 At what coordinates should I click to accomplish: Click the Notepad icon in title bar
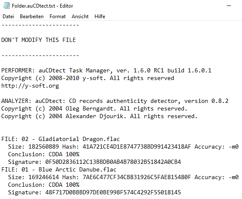(x=6, y=6)
